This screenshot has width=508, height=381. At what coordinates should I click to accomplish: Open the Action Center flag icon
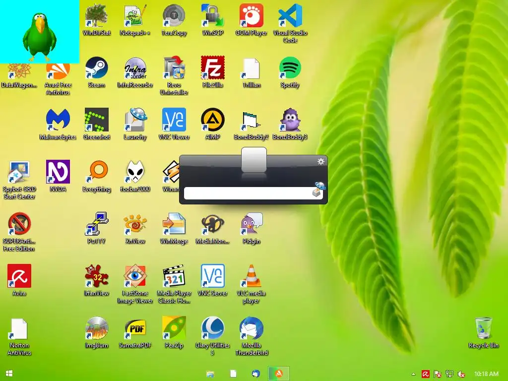(x=438, y=374)
